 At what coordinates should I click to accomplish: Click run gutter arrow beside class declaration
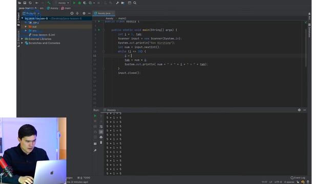point(99,21)
